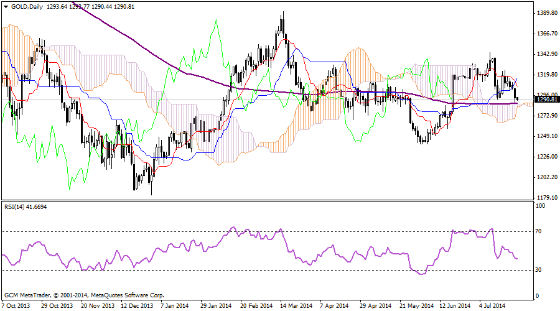Screen dimensions: 560x311
Task: Click the 20 Nov 2013 date label
Action: pyautogui.click(x=98, y=306)
